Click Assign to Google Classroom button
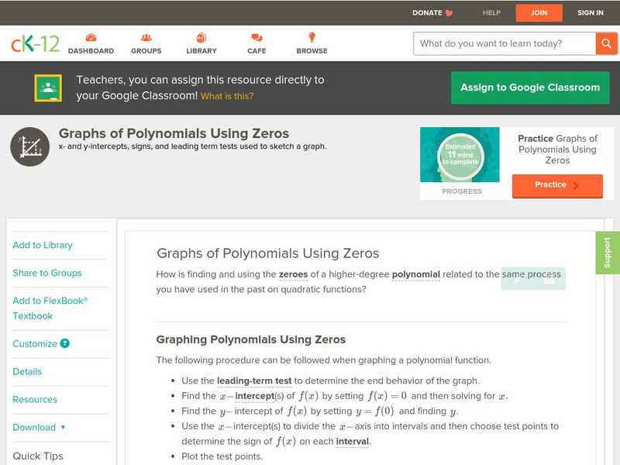The width and height of the screenshot is (620, 465). [530, 88]
